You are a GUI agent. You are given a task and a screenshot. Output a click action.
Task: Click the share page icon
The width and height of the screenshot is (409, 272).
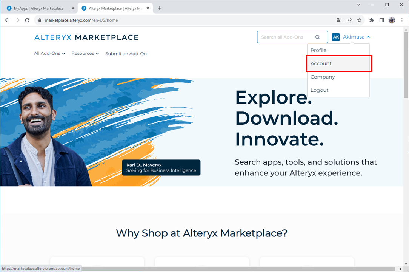click(349, 20)
